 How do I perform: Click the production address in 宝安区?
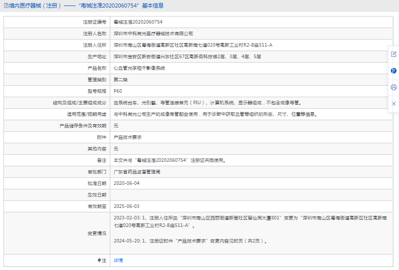187,57
